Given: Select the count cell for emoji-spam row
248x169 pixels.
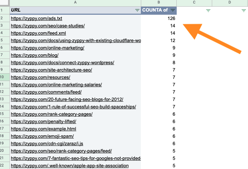Looking at the screenshot, I should (x=159, y=136).
